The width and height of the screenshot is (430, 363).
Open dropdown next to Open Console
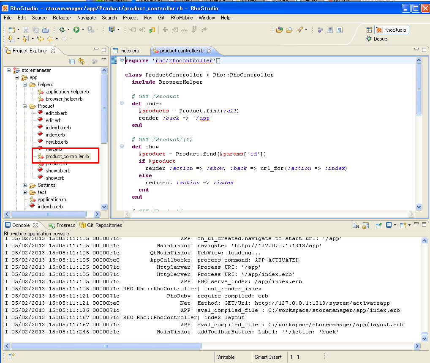pyautogui.click(x=409, y=225)
